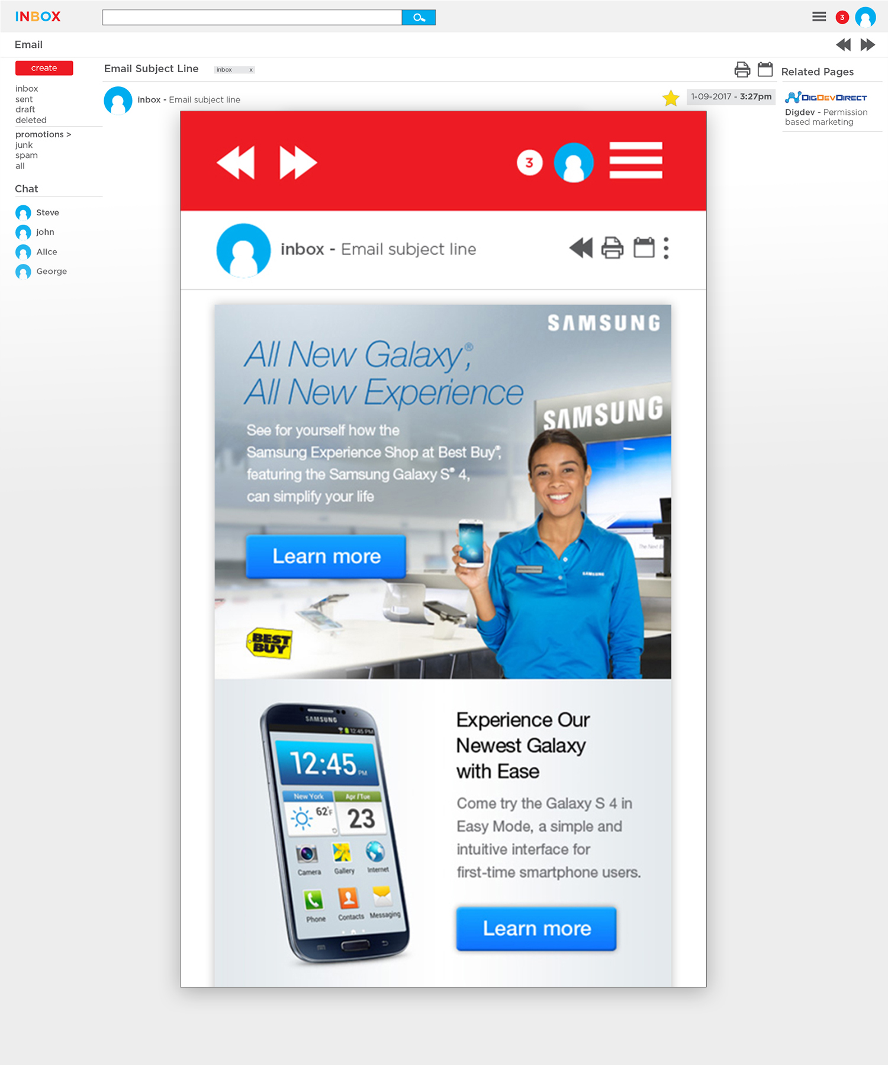Open the deleted folder
Viewport: 888px width, 1065px height.
click(31, 120)
